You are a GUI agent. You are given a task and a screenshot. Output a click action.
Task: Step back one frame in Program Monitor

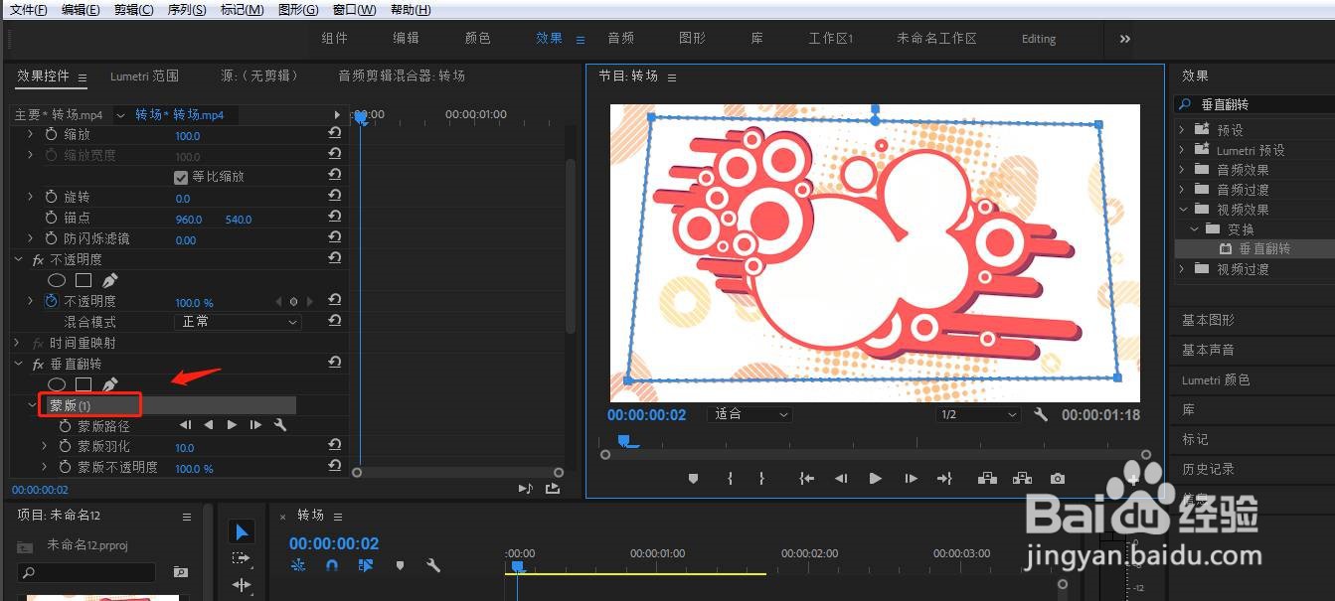841,478
